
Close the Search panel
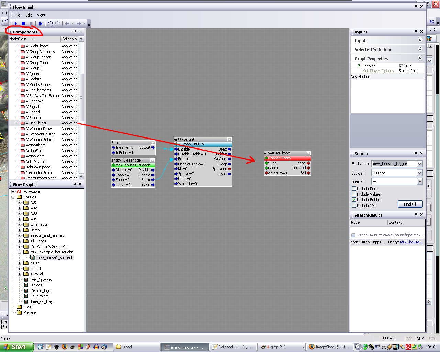coord(421,153)
